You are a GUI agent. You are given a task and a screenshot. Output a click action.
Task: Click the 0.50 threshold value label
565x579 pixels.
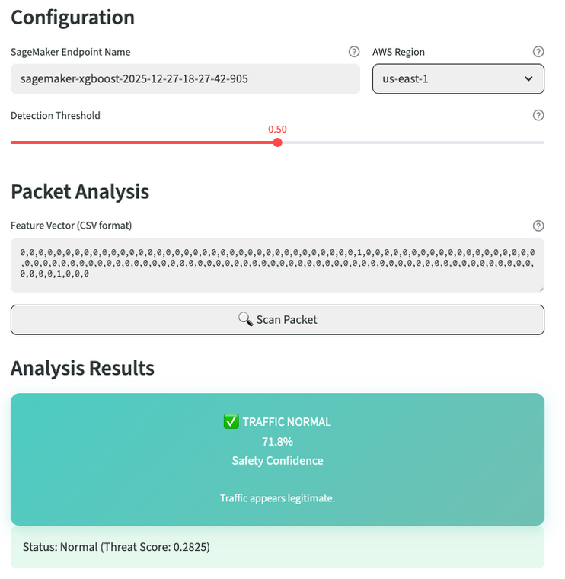[277, 130]
